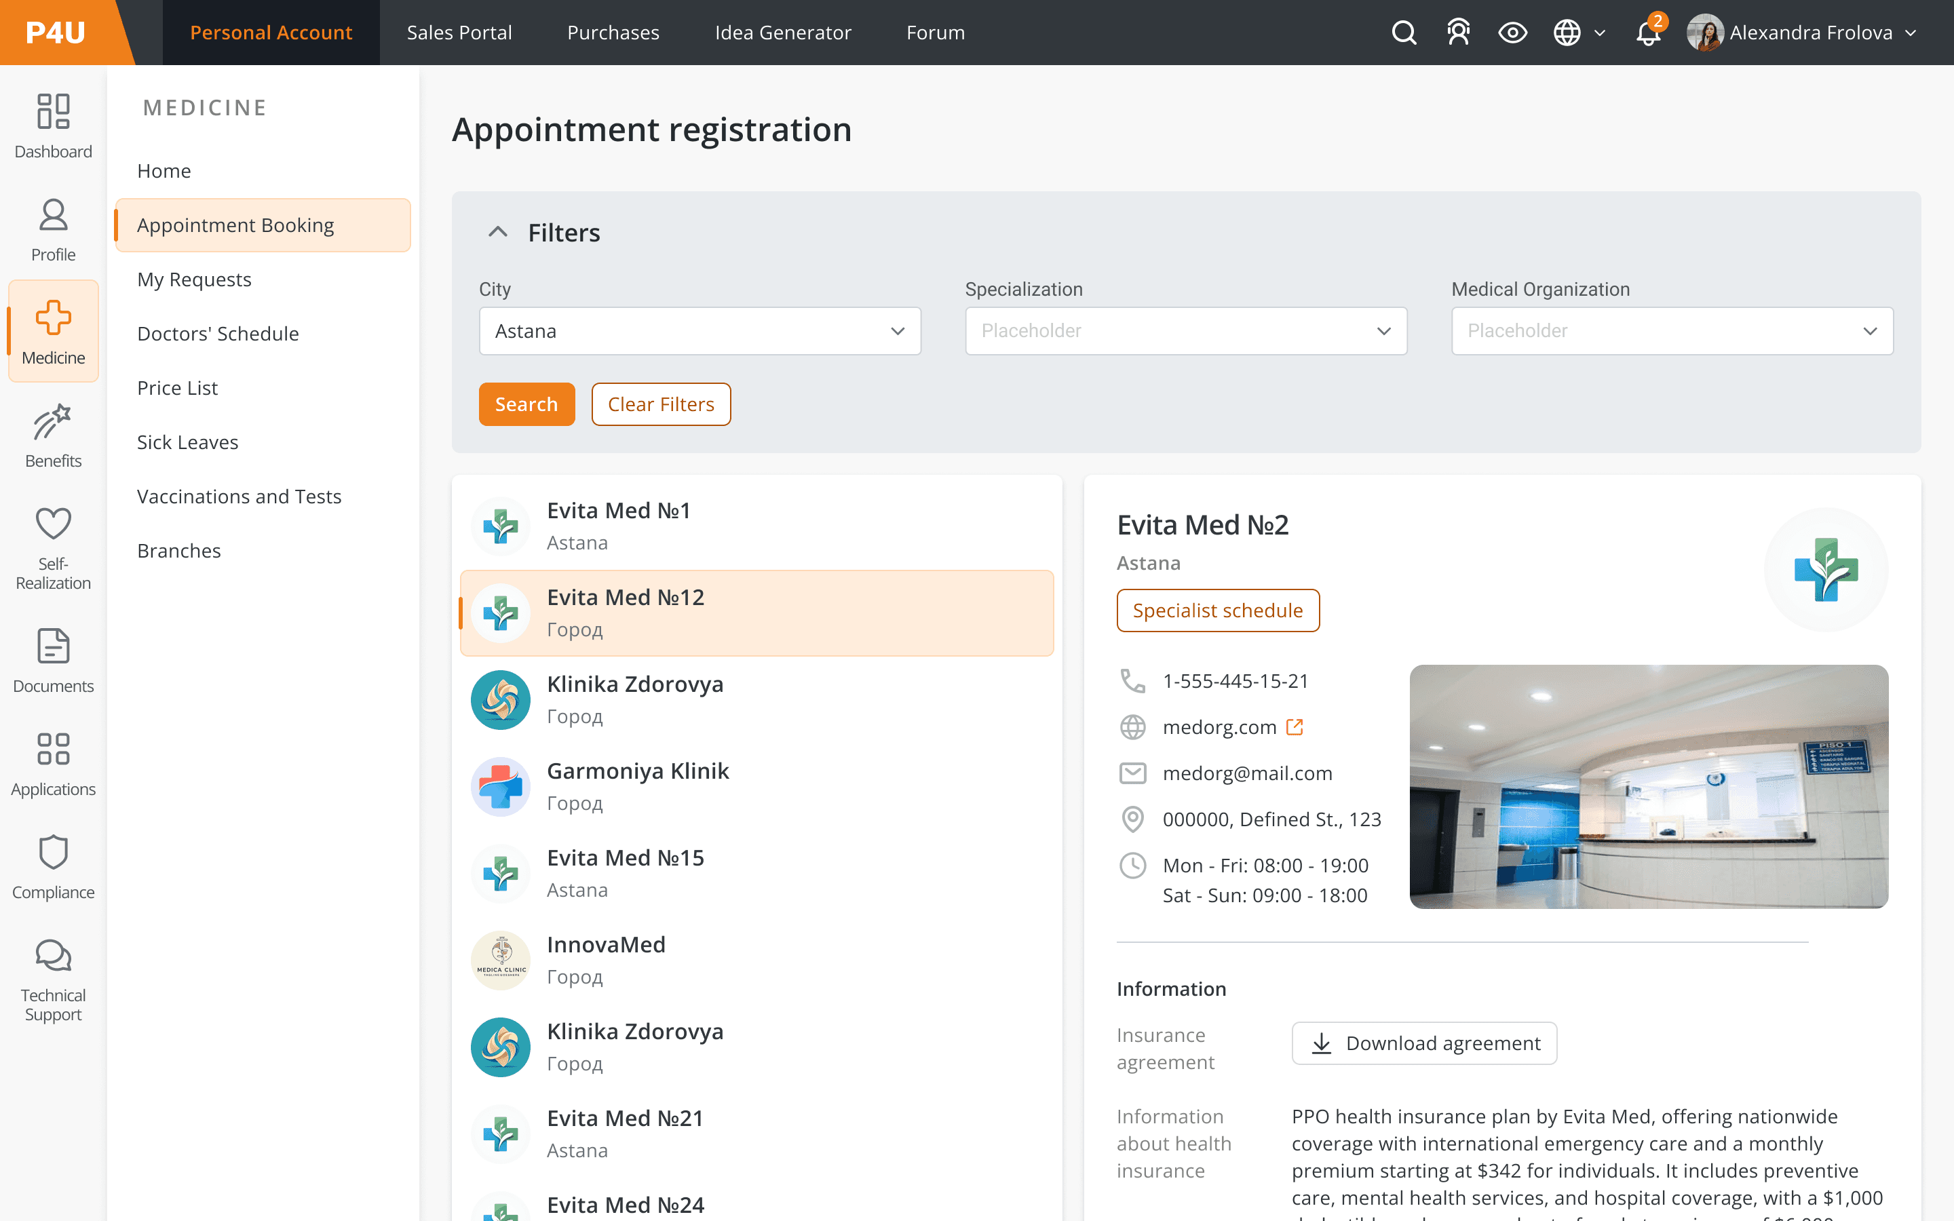Image resolution: width=1954 pixels, height=1221 pixels.
Task: Toggle the eye accessibility view icon
Action: point(1512,33)
